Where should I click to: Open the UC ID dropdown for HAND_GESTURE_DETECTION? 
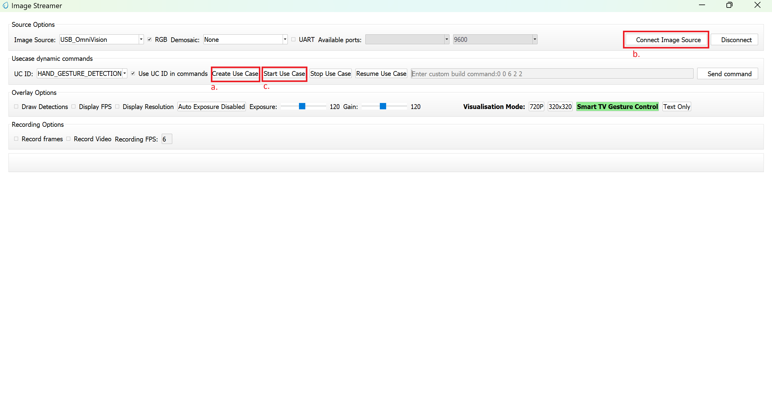click(124, 73)
